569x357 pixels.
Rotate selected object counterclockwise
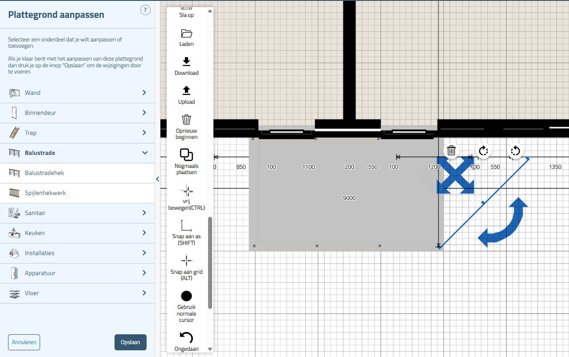pos(515,151)
